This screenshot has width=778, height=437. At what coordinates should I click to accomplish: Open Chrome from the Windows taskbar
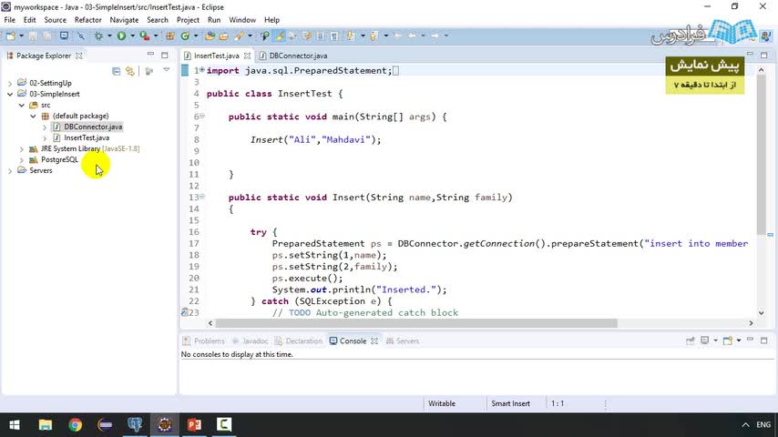75,424
